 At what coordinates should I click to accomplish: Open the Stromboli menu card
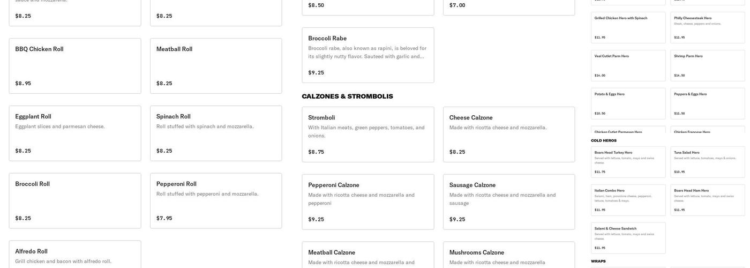click(368, 135)
